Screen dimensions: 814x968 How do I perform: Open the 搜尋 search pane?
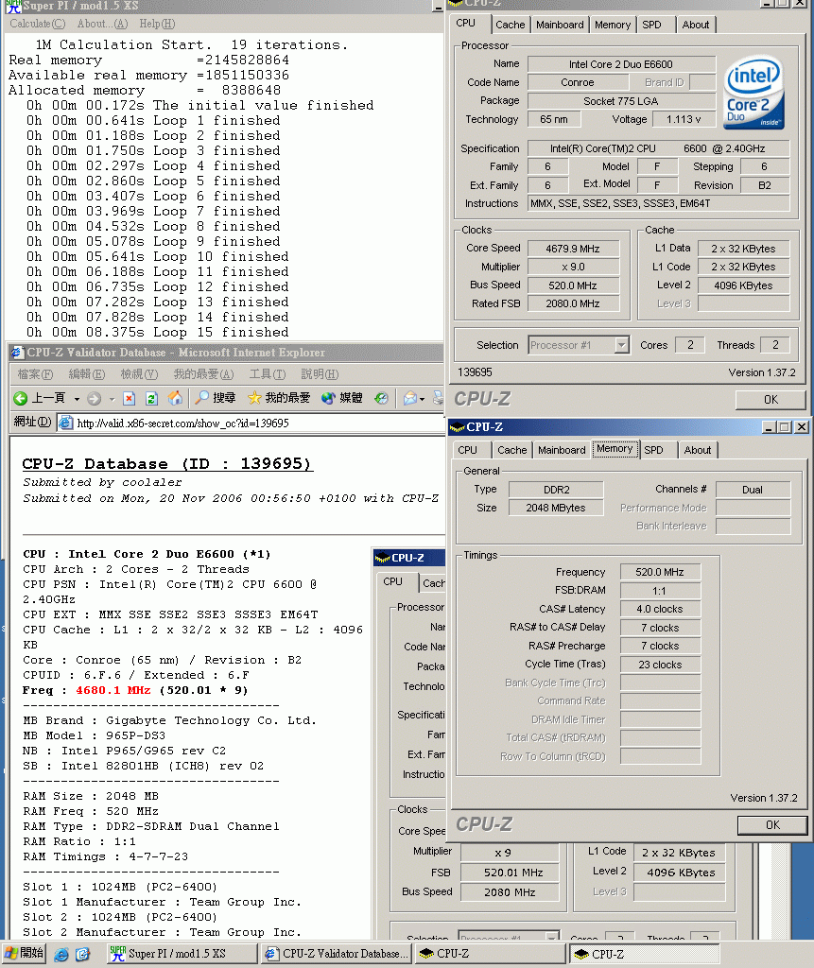pos(215,398)
